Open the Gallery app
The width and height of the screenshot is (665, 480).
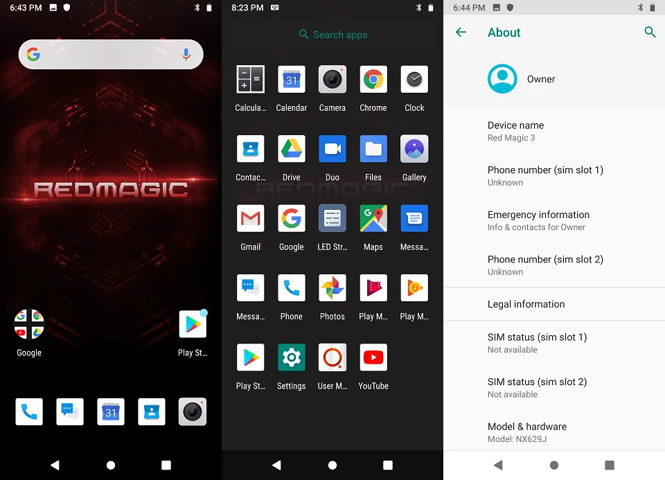414,149
